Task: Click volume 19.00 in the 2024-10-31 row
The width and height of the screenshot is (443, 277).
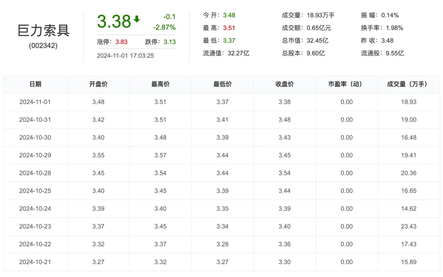Action: pyautogui.click(x=409, y=120)
